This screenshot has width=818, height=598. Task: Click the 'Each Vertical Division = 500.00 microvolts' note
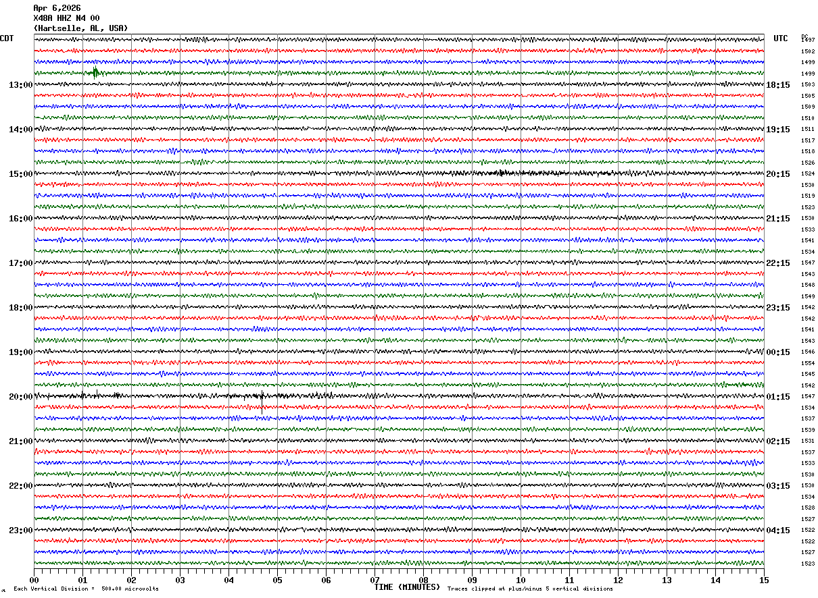tap(87, 589)
